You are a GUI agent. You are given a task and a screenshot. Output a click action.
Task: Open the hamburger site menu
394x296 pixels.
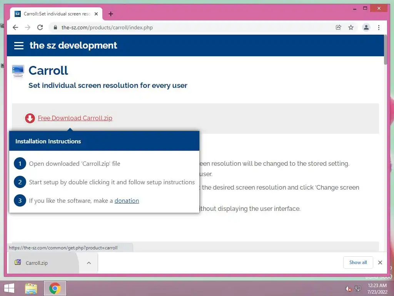19,45
